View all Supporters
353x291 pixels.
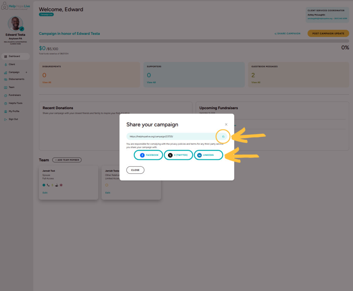pos(151,82)
